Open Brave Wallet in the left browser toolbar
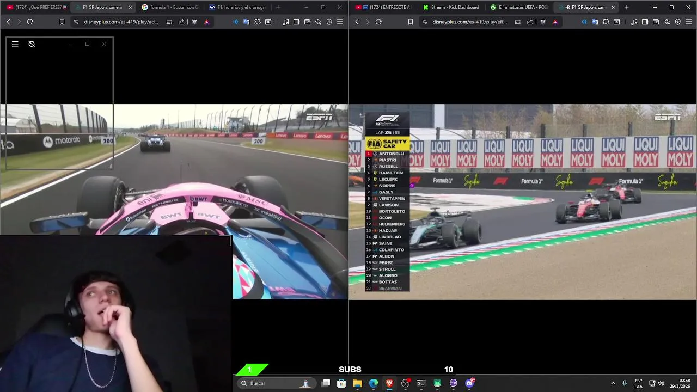 (x=307, y=22)
